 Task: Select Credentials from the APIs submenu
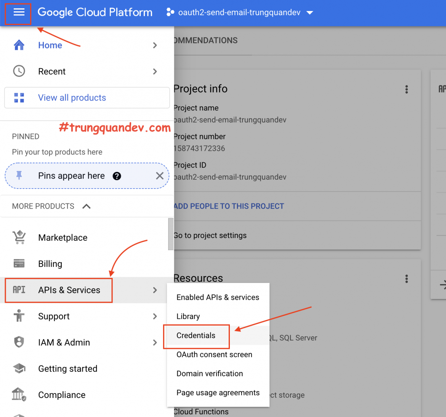196,336
